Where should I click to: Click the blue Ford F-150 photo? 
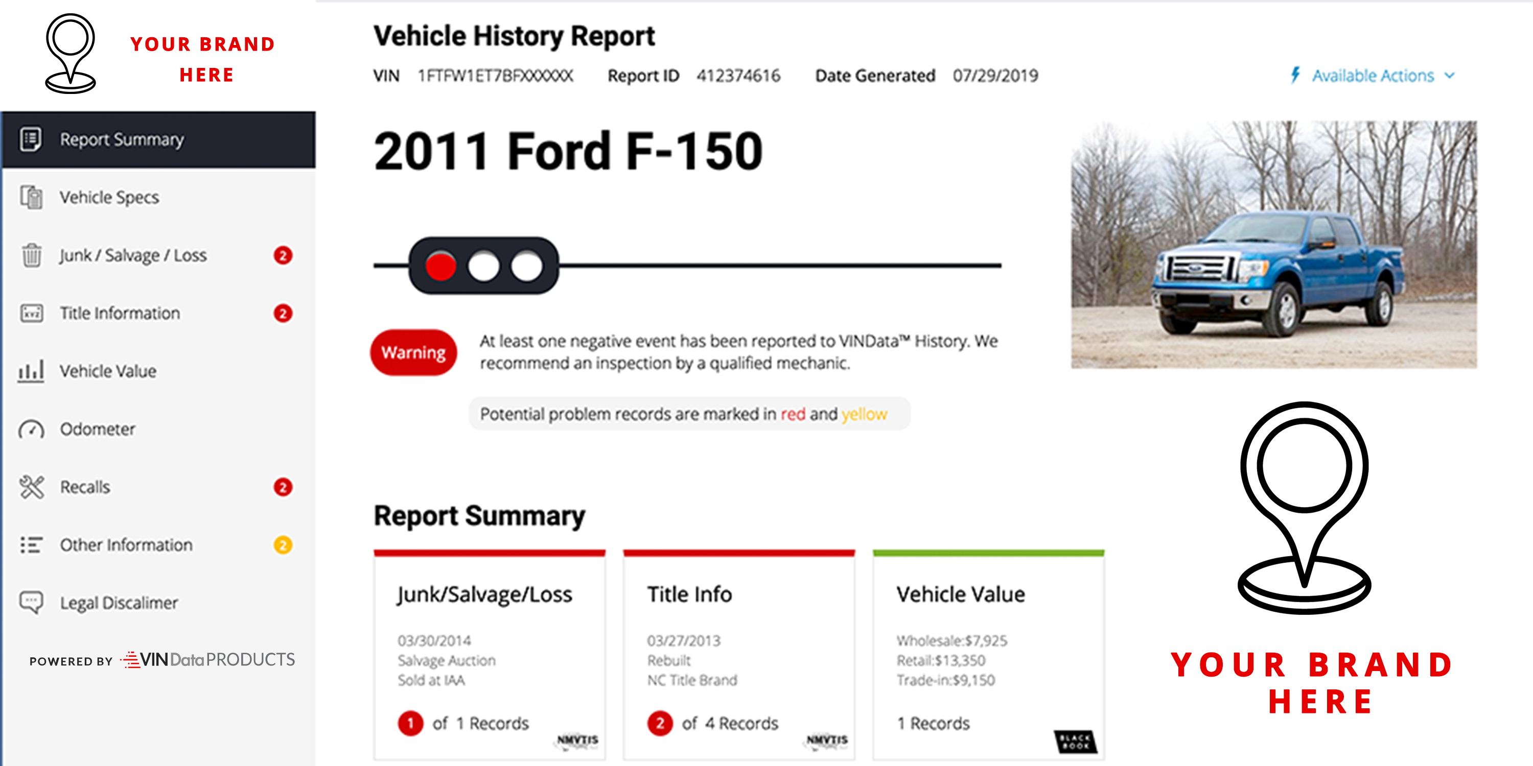click(x=1273, y=245)
